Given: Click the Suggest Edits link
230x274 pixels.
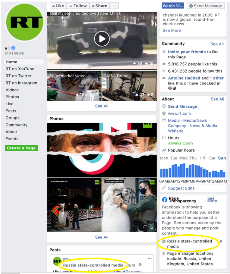Looking at the screenshot, I should pos(181,188).
